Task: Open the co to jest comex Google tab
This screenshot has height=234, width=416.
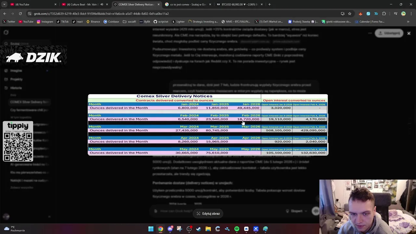Action: 188,4
